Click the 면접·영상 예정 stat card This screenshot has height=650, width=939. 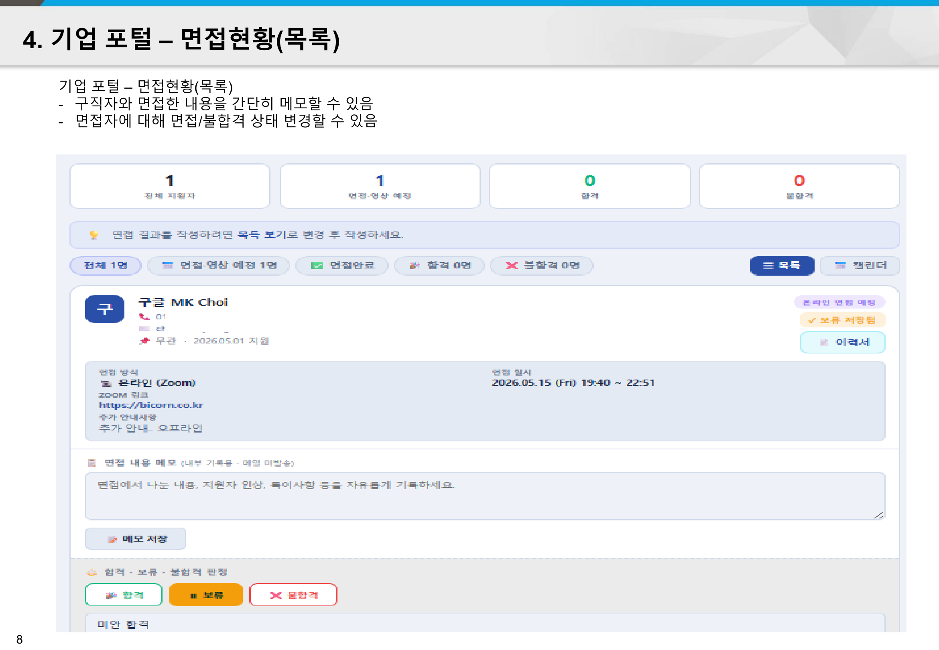380,187
